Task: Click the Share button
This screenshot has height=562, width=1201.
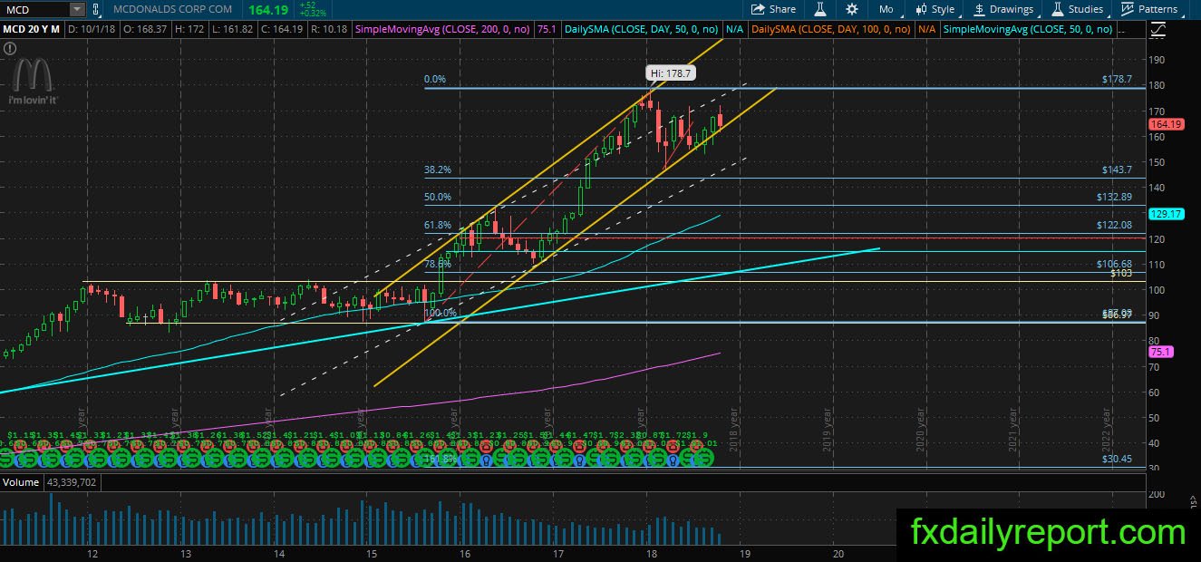Action: pyautogui.click(x=773, y=9)
